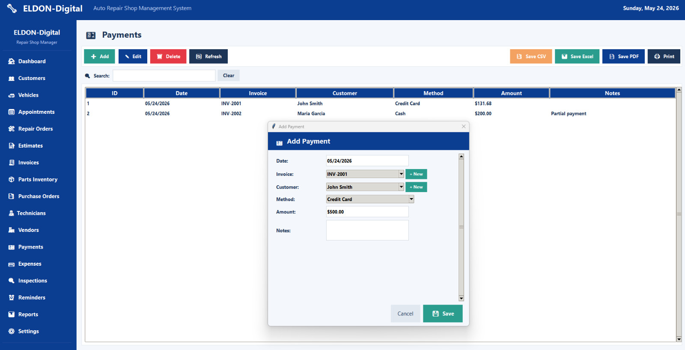Screen dimensions: 685x350
Task: Click the Settings gear icon
Action: [12, 331]
